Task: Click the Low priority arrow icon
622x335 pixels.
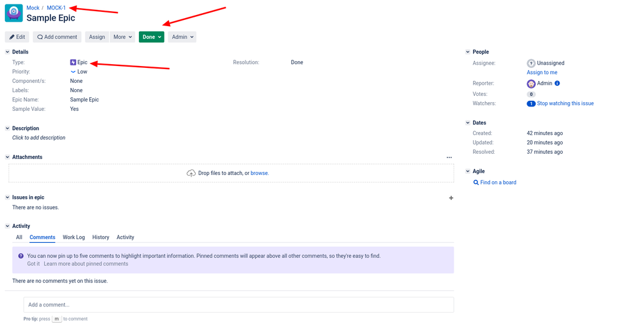Action: [x=73, y=72]
